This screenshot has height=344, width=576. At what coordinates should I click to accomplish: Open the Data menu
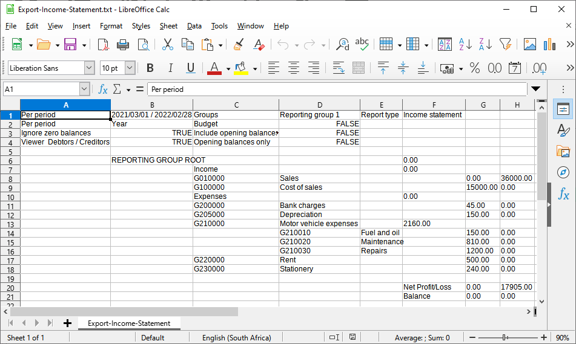(194, 26)
